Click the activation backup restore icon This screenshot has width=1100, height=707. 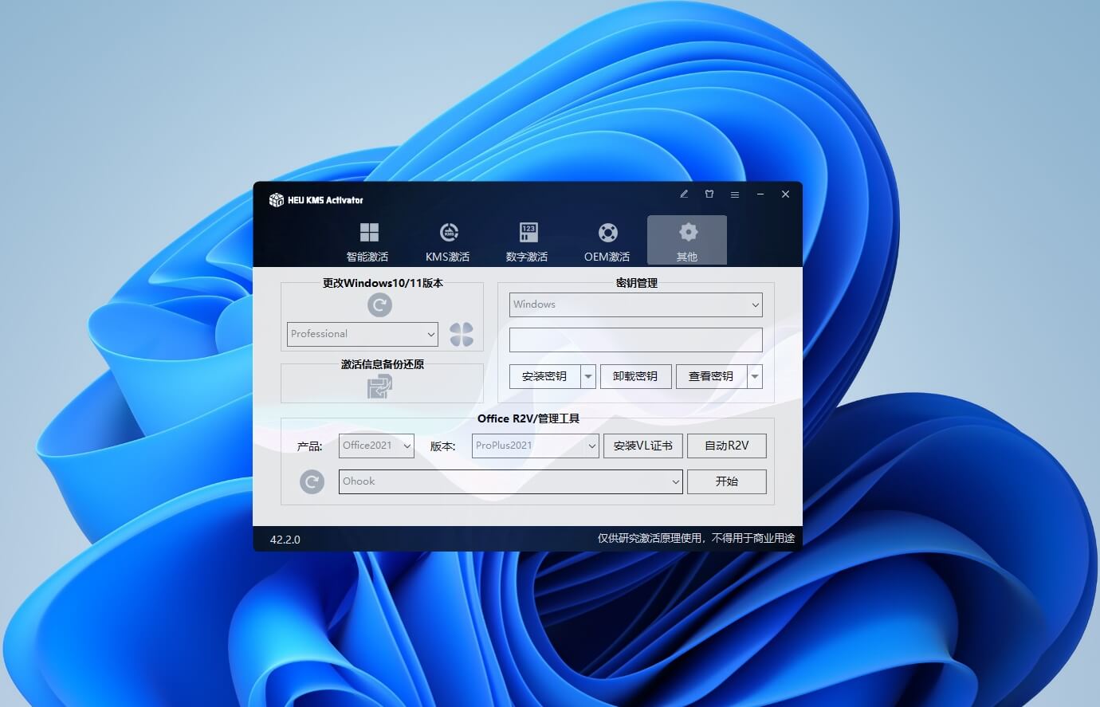coord(379,387)
